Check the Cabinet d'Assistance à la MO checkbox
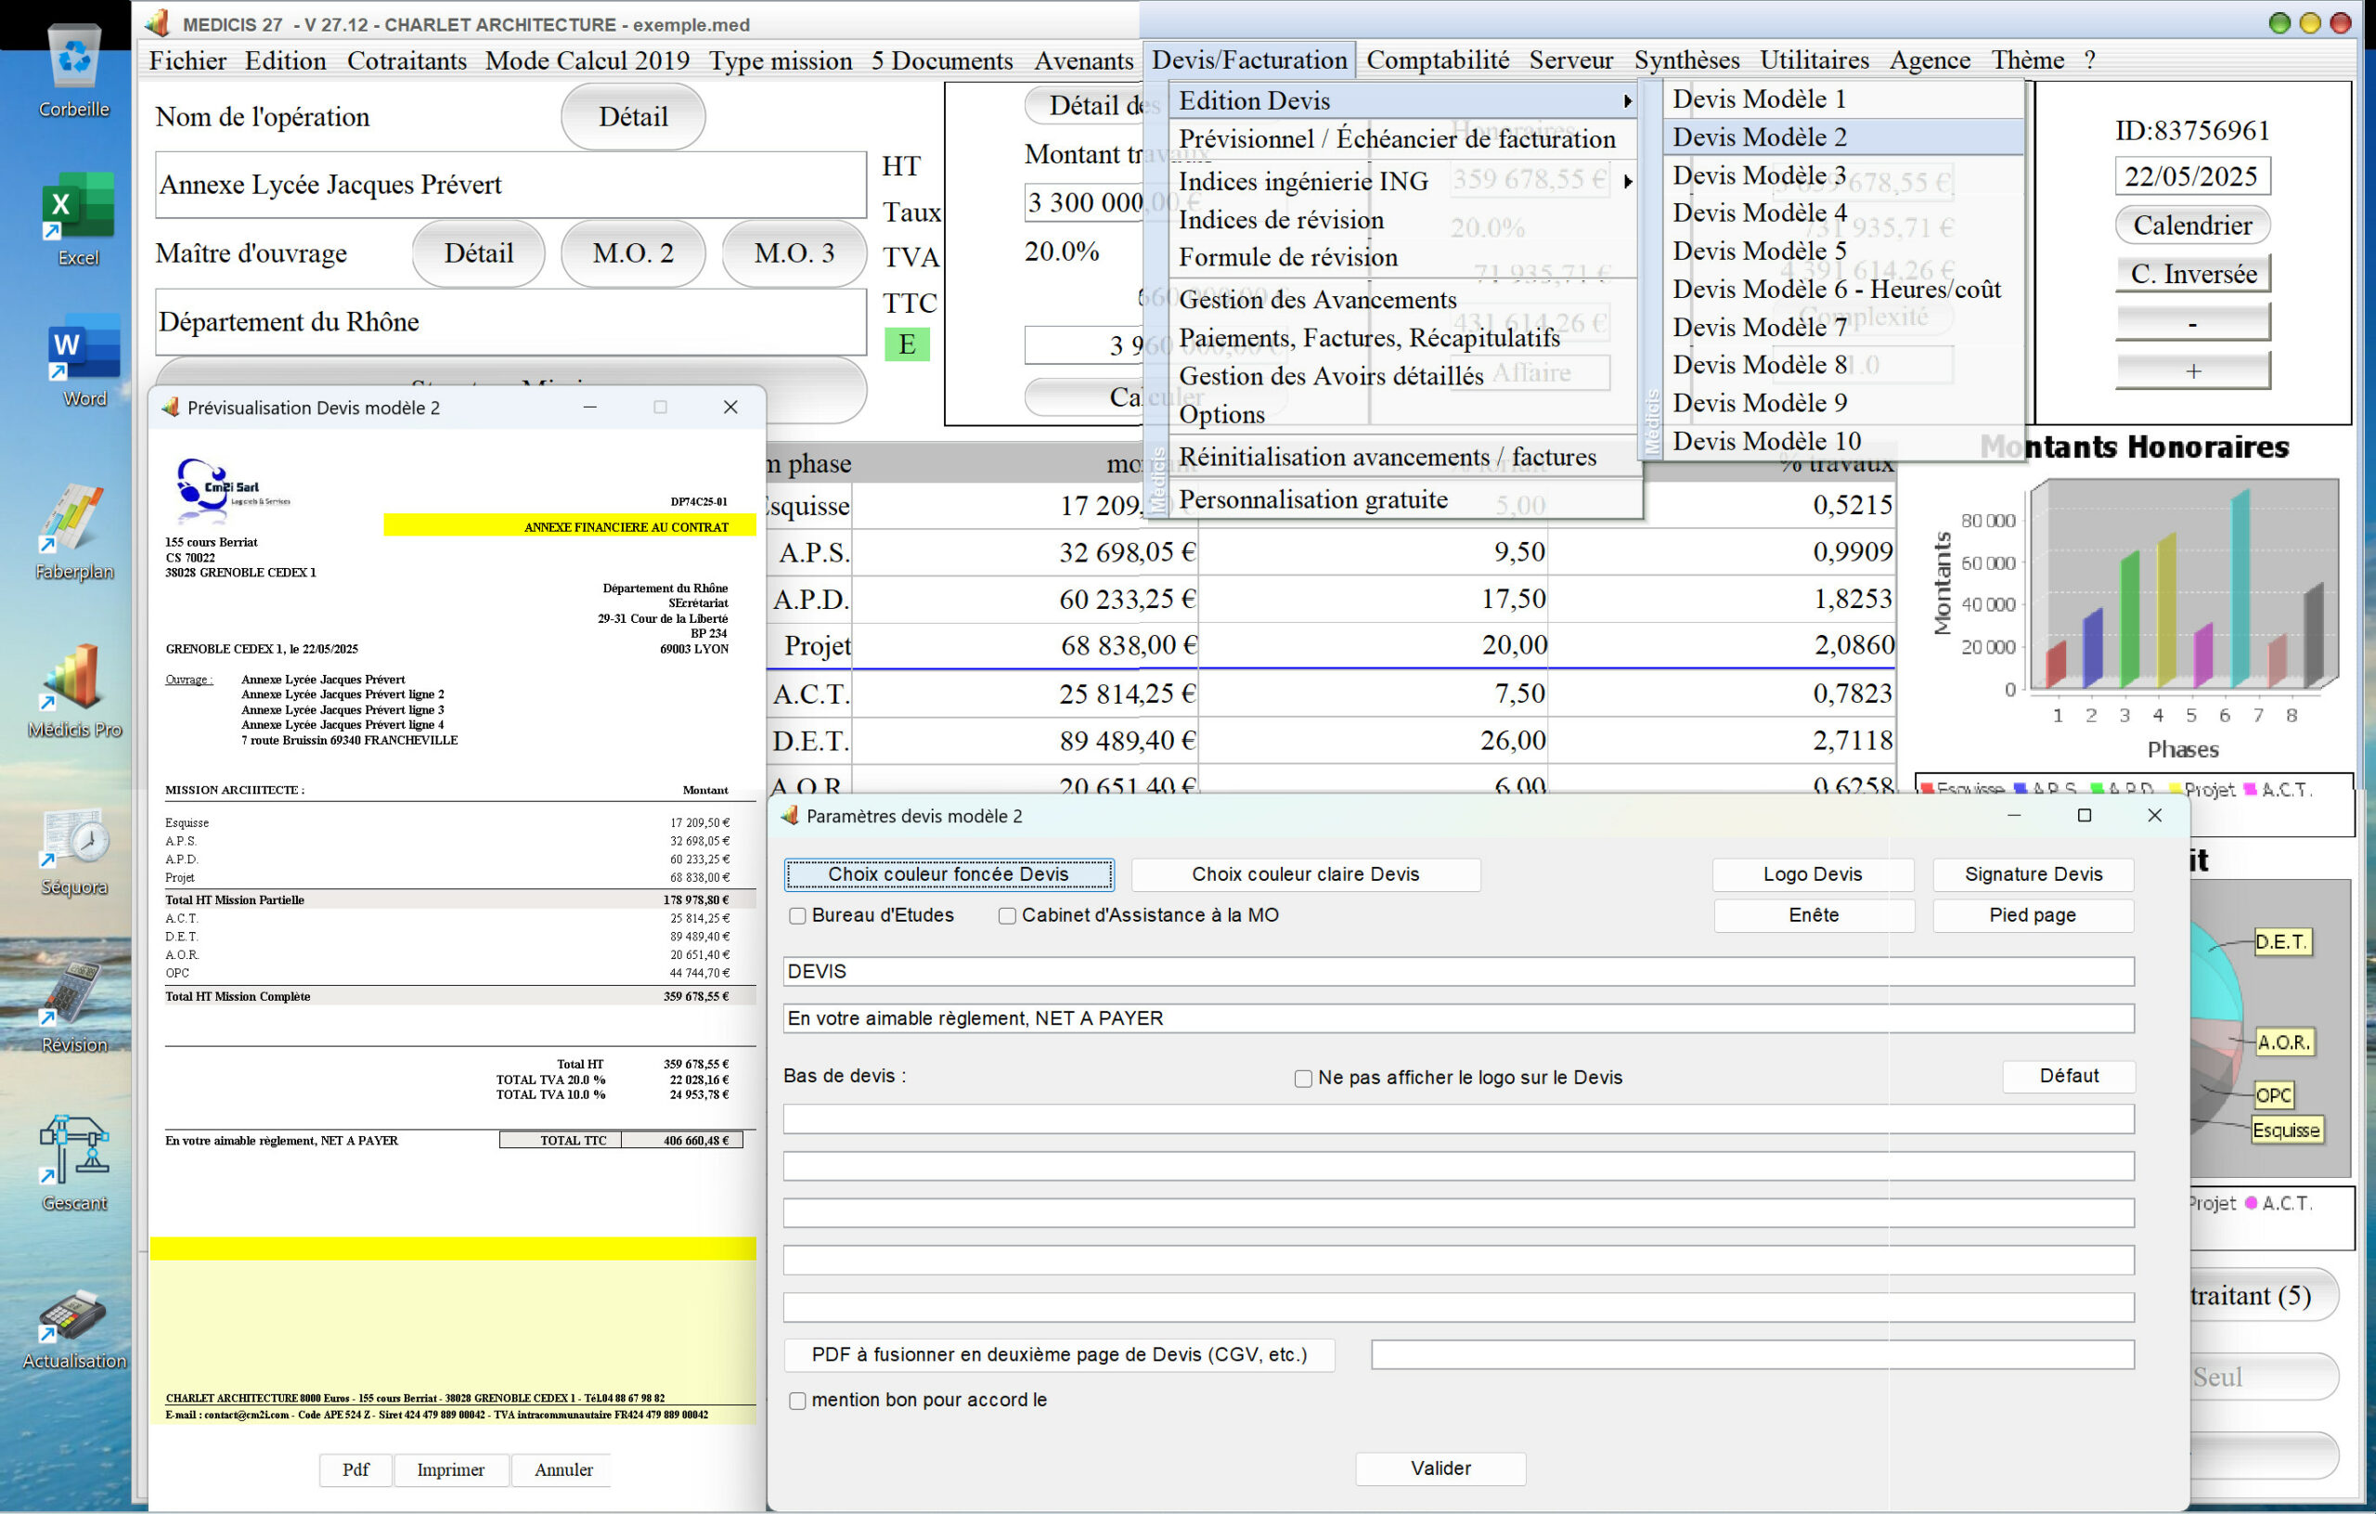Image resolution: width=2376 pixels, height=1514 pixels. tap(1006, 916)
